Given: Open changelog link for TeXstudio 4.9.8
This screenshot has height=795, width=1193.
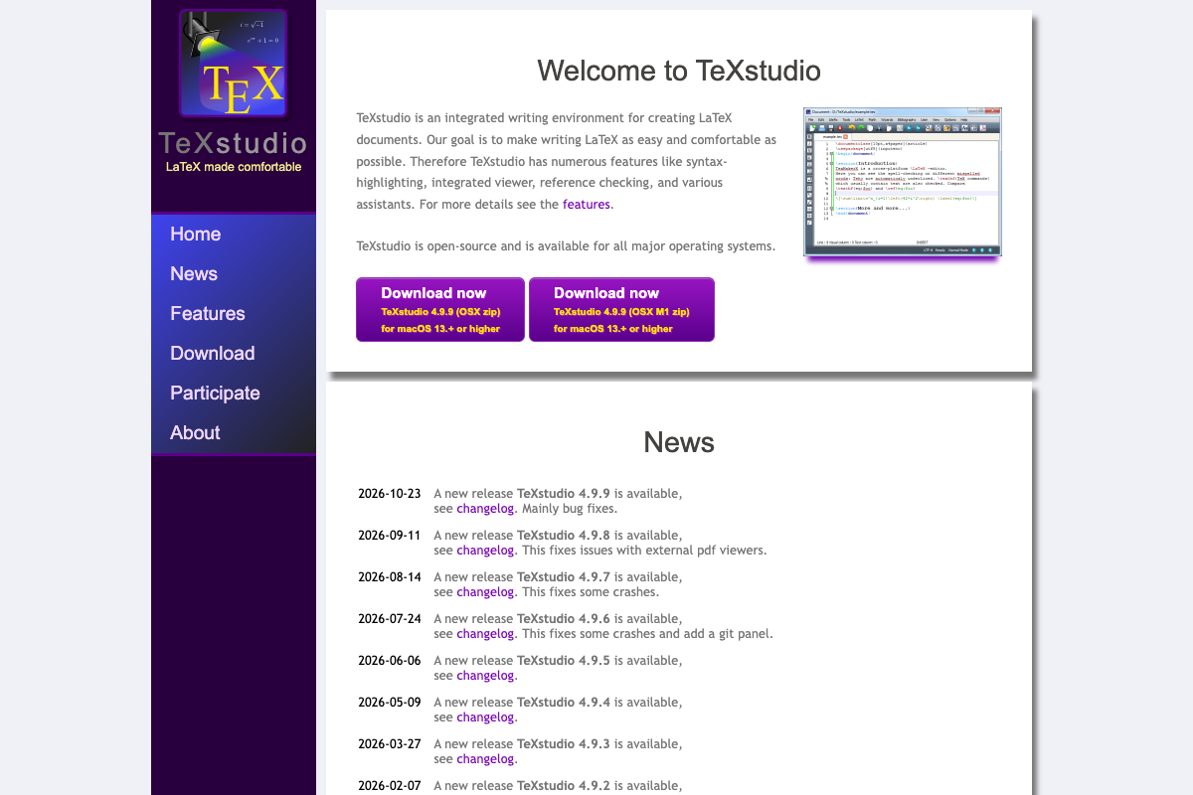Looking at the screenshot, I should tap(485, 551).
